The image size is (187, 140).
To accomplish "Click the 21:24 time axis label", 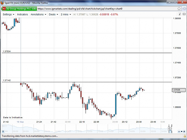I will point(39,122).
